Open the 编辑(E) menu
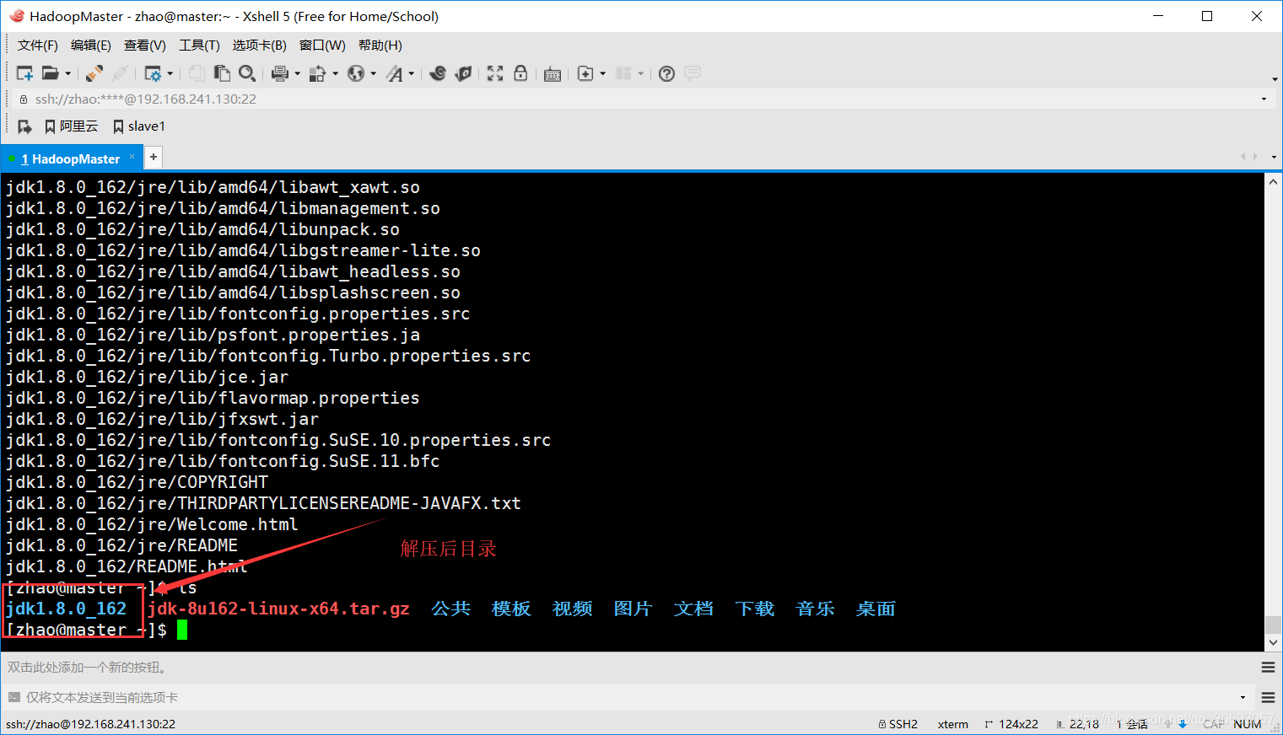 pyautogui.click(x=91, y=46)
